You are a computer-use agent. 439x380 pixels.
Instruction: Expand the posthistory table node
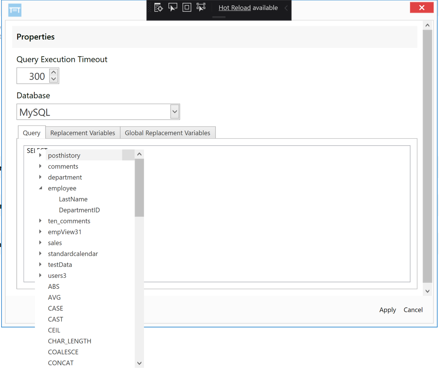(40, 155)
